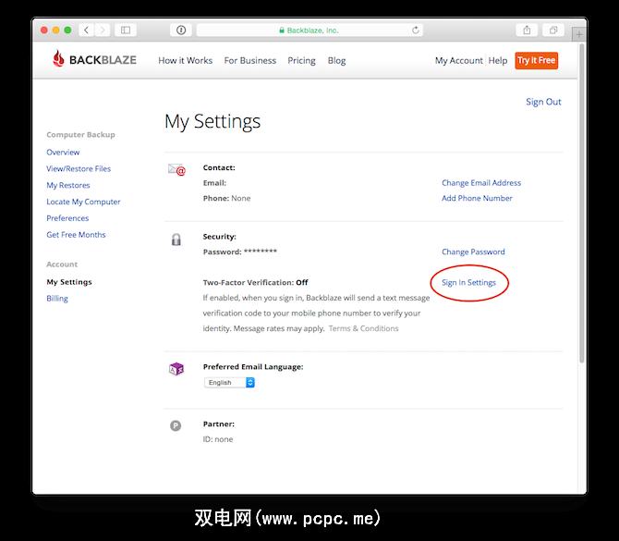Open Sign In Settings link

click(468, 283)
